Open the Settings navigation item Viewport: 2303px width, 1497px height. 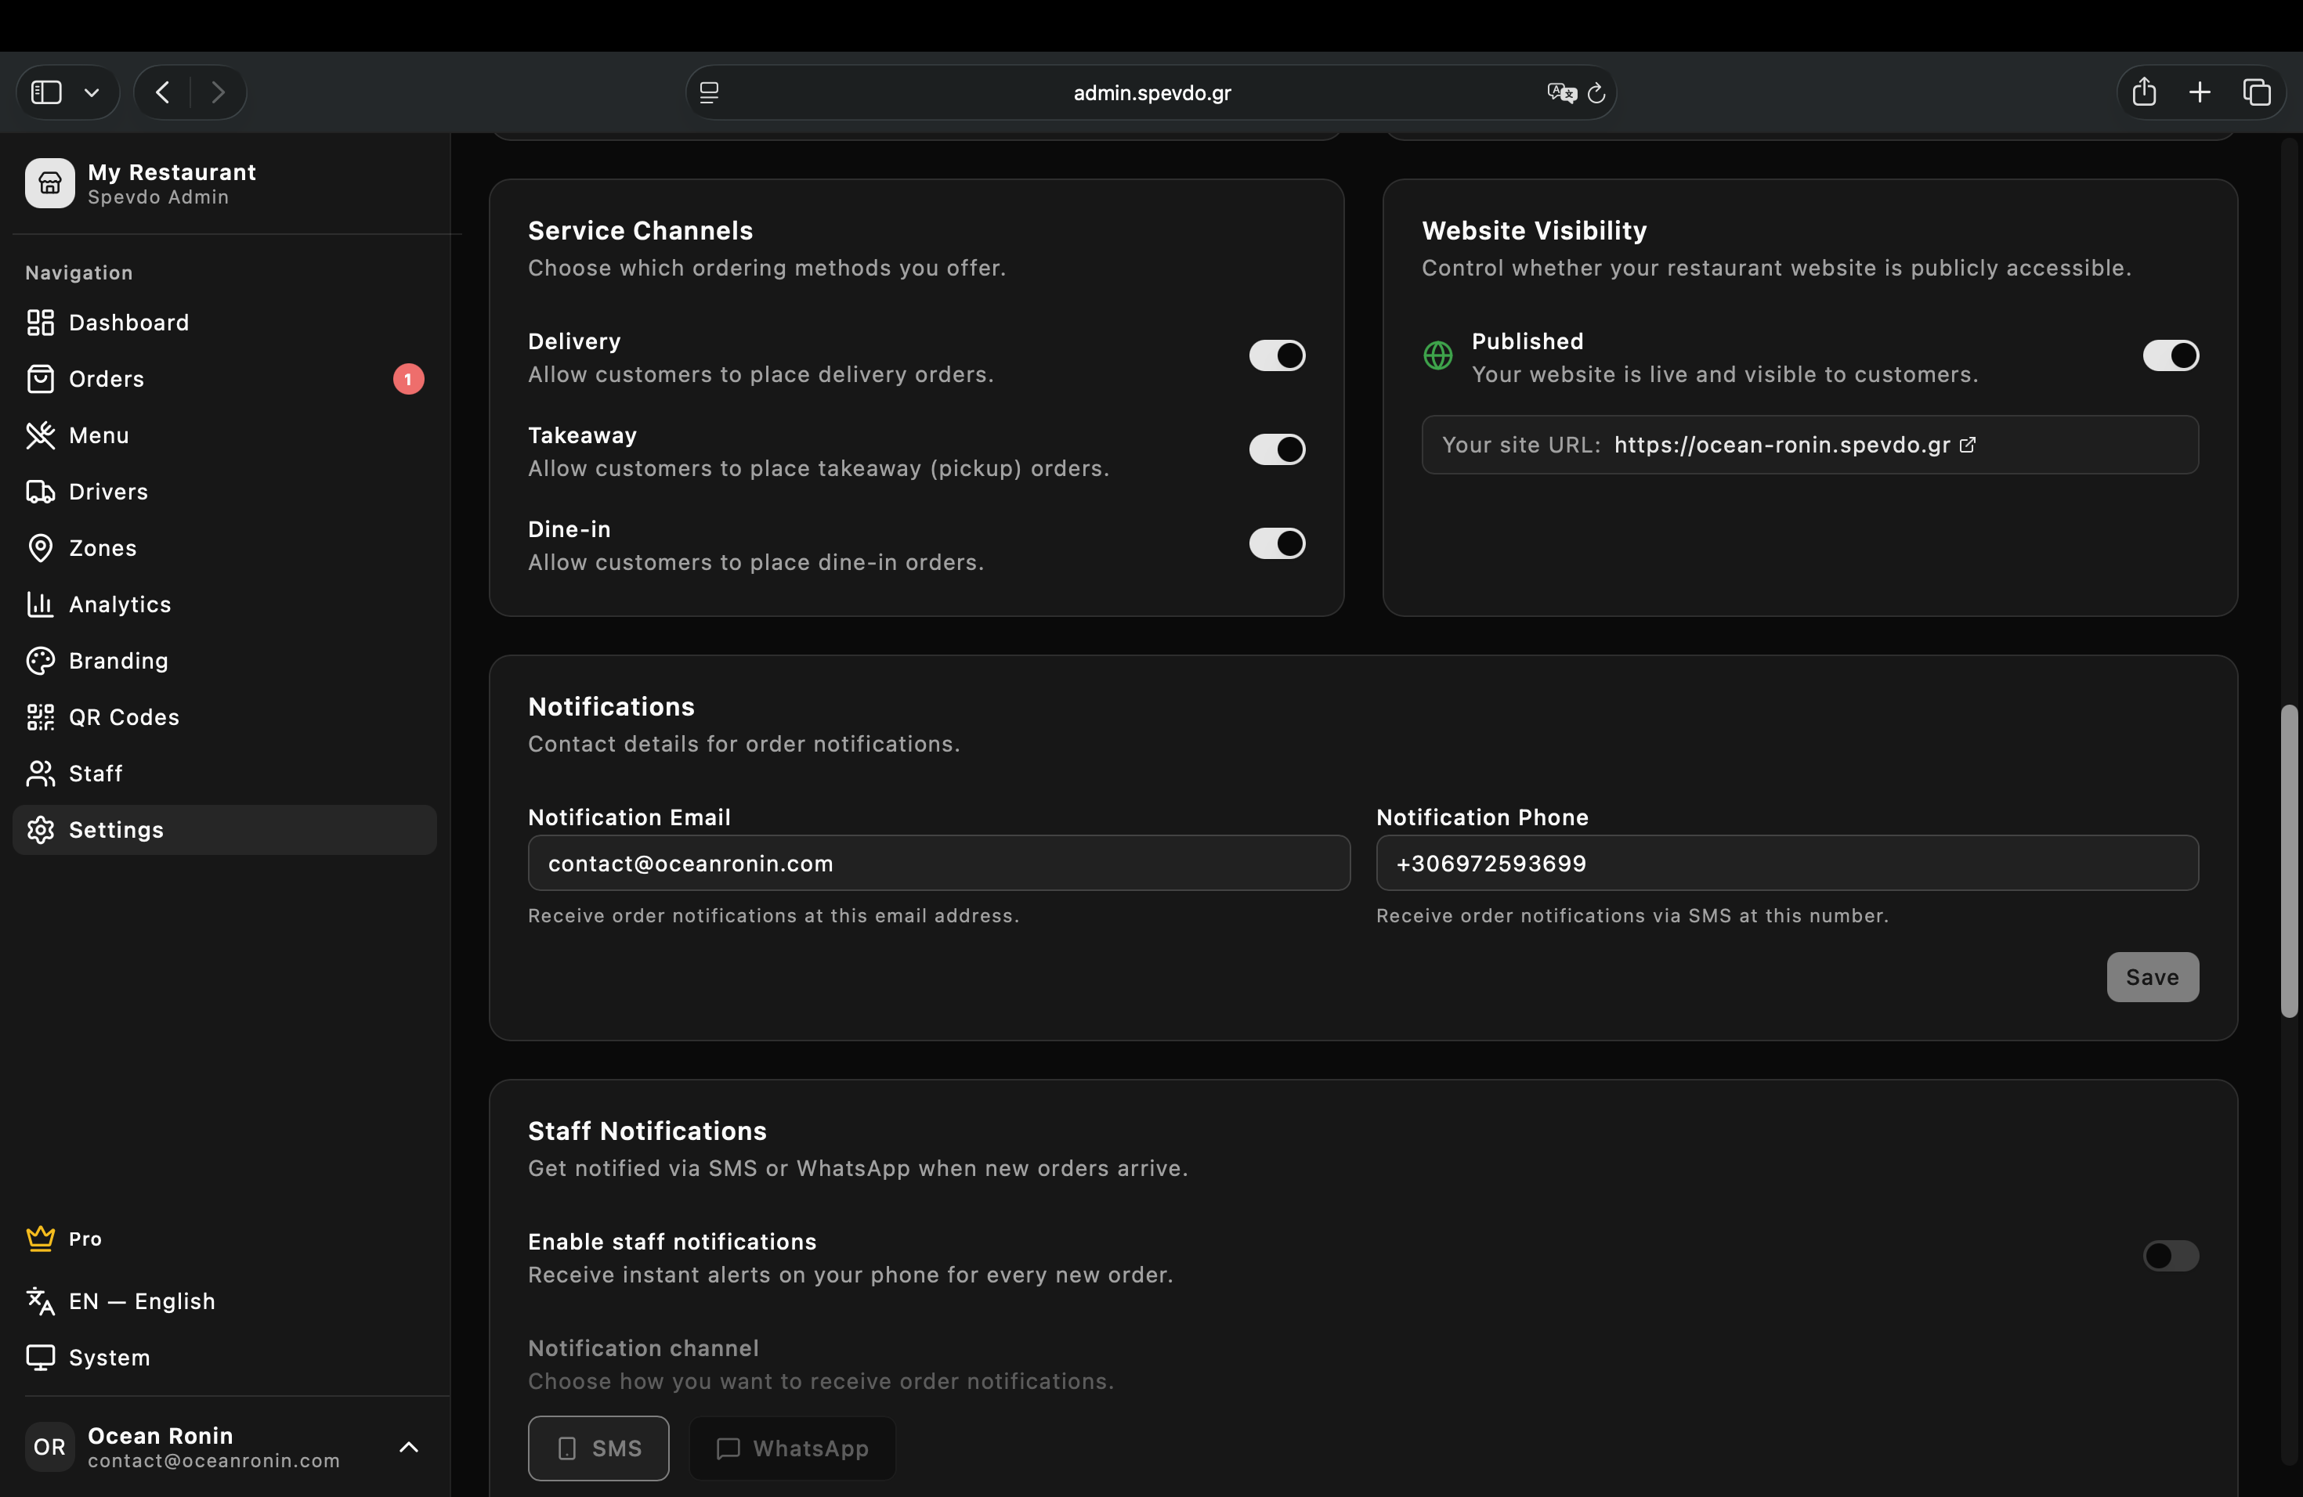[115, 829]
